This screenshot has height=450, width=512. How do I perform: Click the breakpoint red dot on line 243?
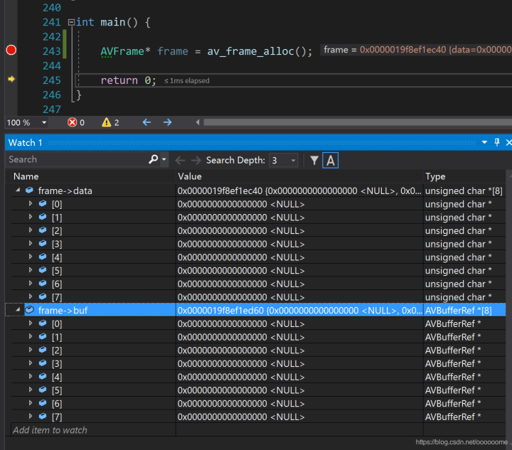pos(11,50)
